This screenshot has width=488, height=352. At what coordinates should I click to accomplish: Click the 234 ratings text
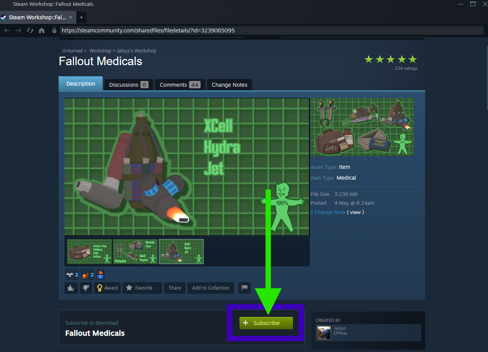coord(406,68)
